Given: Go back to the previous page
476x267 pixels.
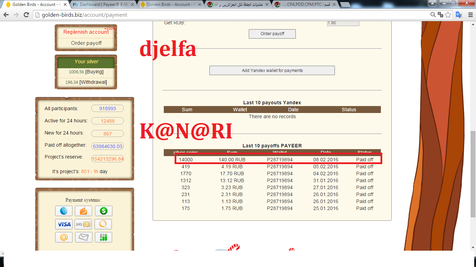Looking at the screenshot, I should point(6,15).
